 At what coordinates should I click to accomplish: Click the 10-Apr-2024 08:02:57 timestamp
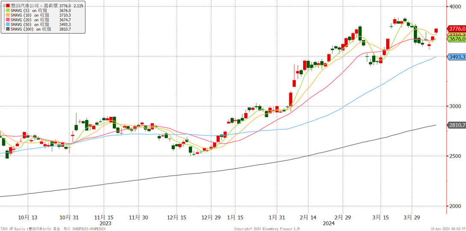coord(447,229)
